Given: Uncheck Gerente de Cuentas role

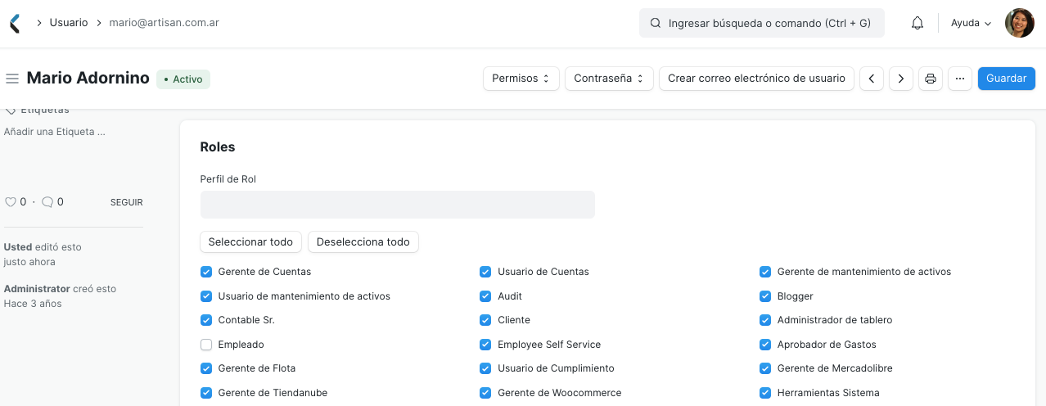Looking at the screenshot, I should (x=206, y=272).
